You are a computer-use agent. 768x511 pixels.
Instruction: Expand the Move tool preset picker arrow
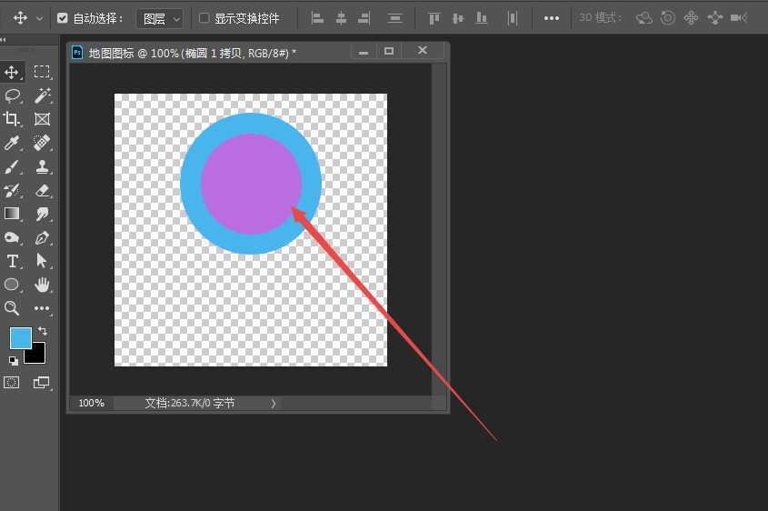39,18
